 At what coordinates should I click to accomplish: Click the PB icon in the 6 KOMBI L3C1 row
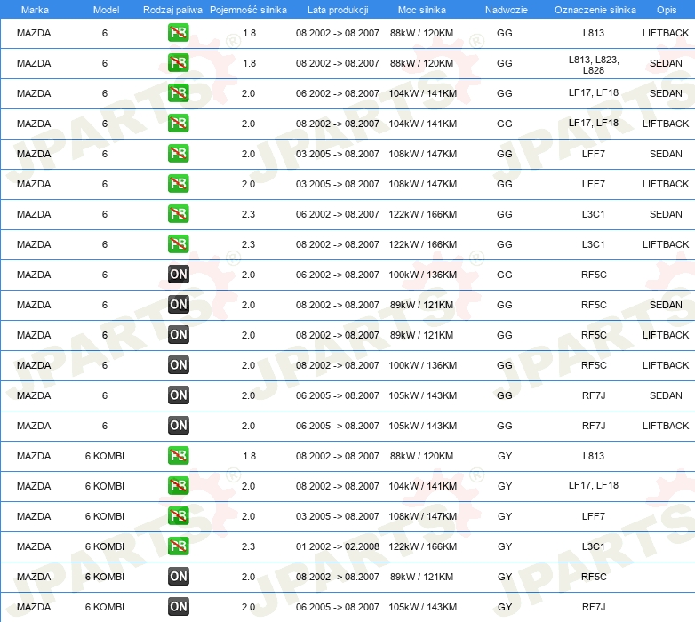(x=179, y=546)
